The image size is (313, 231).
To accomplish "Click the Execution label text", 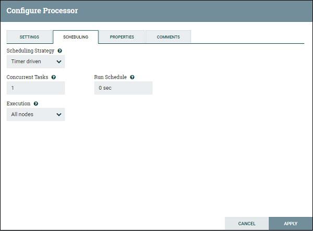I will coord(18,104).
